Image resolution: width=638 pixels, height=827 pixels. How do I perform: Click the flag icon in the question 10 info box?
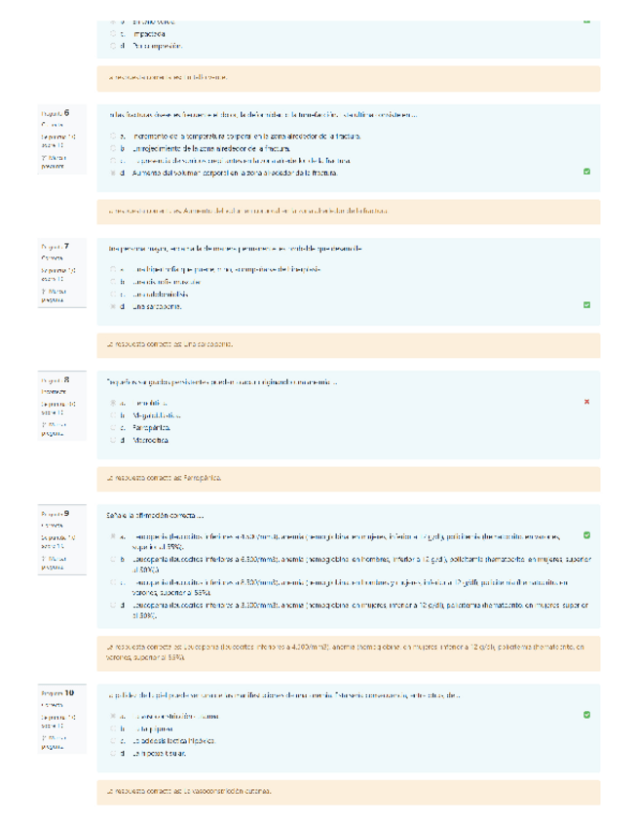click(x=44, y=738)
